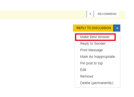Permanently delete the post via menu
This screenshot has height=97, width=134.
pyautogui.click(x=97, y=83)
